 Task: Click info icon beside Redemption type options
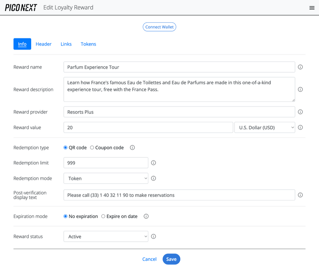click(132, 148)
